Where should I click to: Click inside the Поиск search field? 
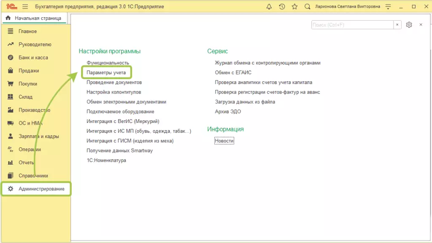point(352,25)
